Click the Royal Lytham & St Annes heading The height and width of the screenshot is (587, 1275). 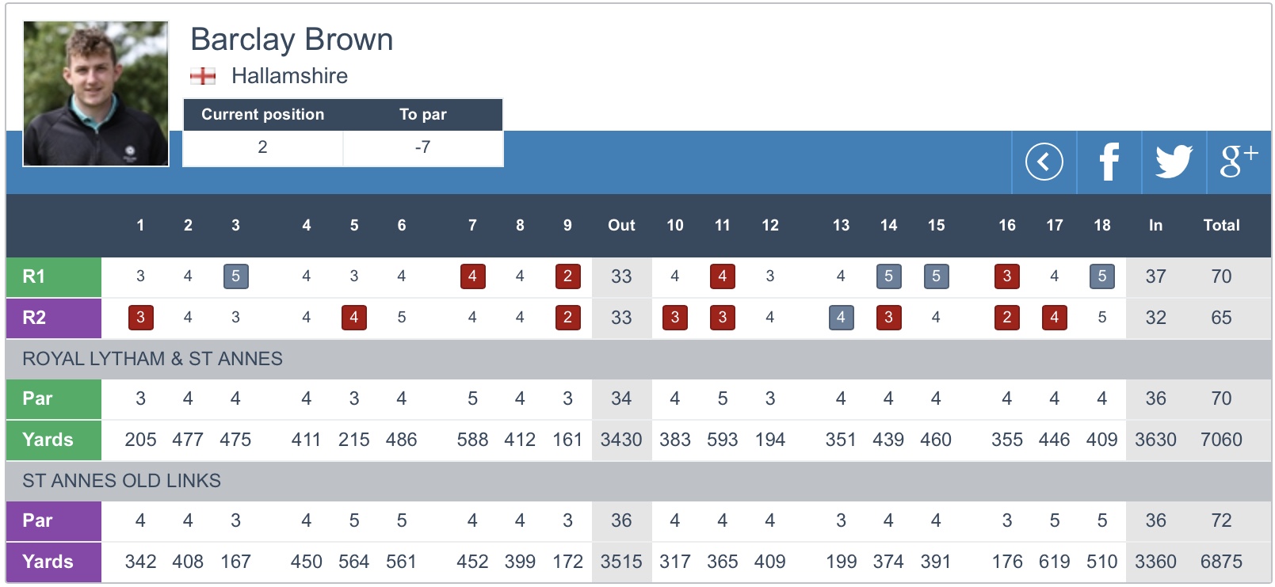pos(152,359)
